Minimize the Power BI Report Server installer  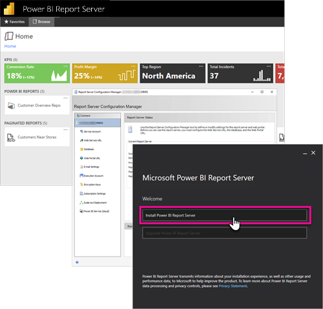coord(305,153)
